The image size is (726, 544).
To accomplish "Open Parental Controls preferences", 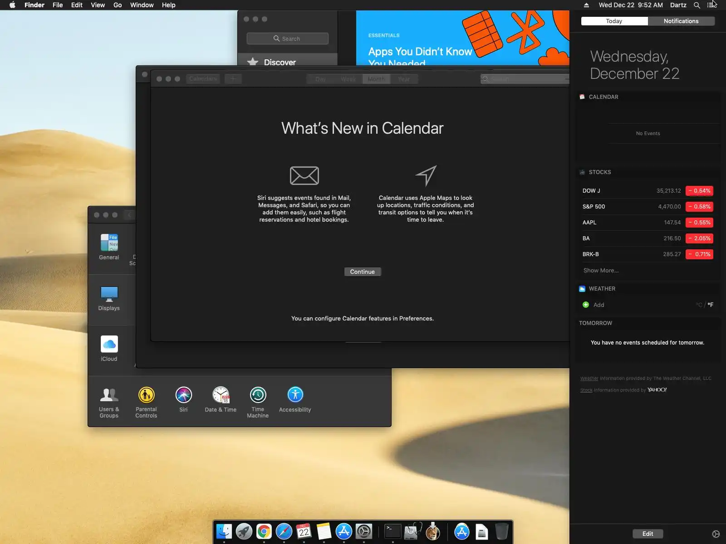I will point(146,403).
